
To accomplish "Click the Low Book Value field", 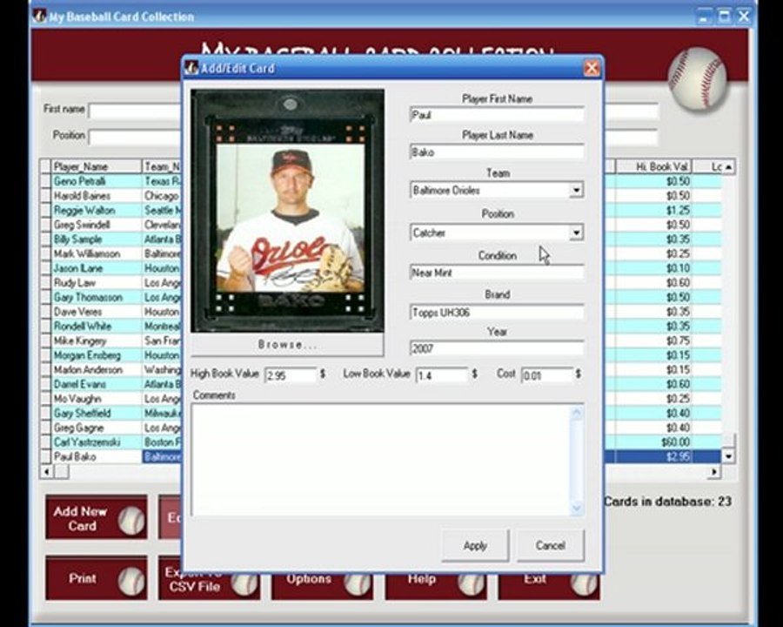I will pos(442,375).
